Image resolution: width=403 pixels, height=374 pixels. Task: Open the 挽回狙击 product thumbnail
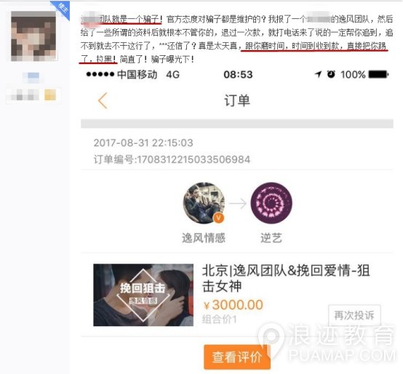coord(143,295)
